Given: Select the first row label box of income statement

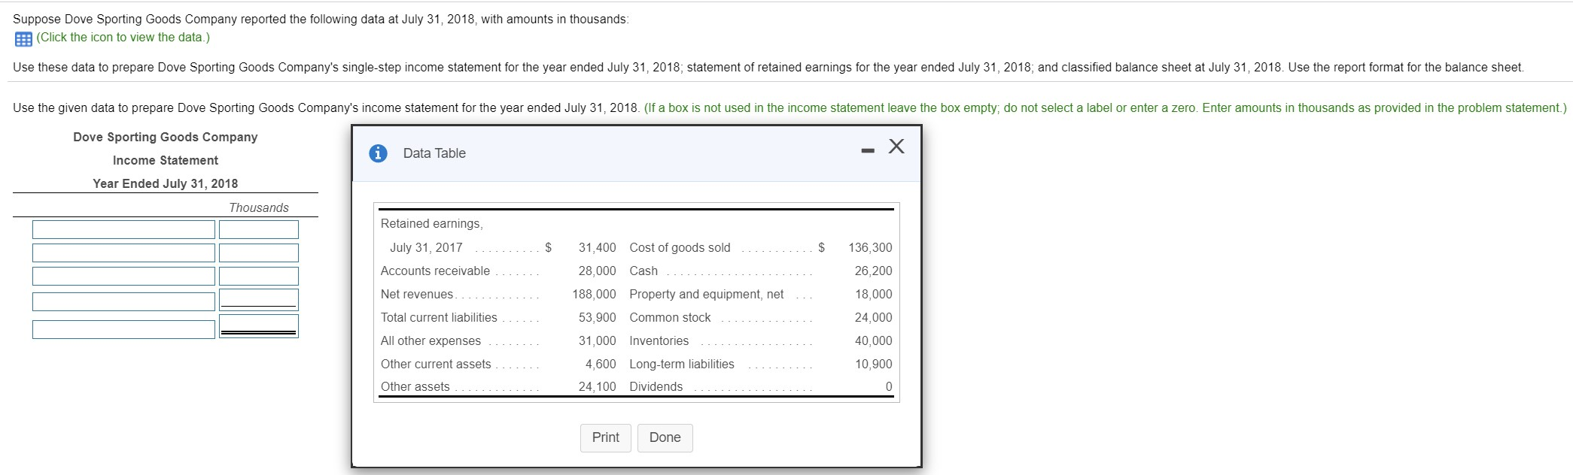Looking at the screenshot, I should [x=123, y=230].
